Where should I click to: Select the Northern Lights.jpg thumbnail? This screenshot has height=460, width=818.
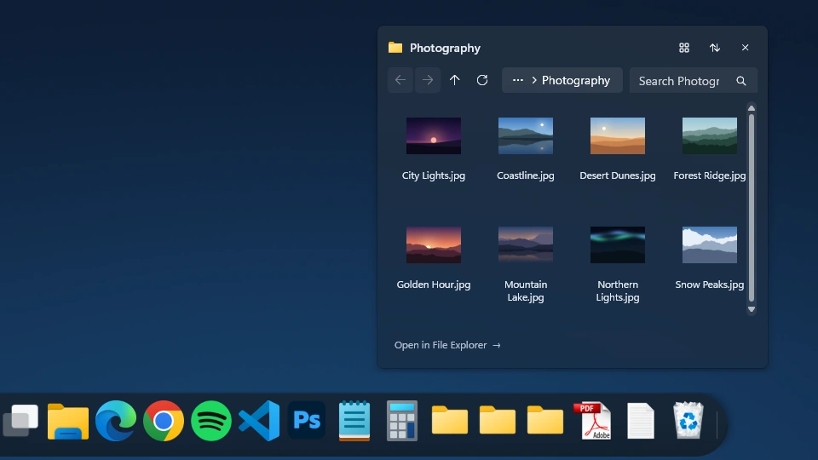(618, 244)
